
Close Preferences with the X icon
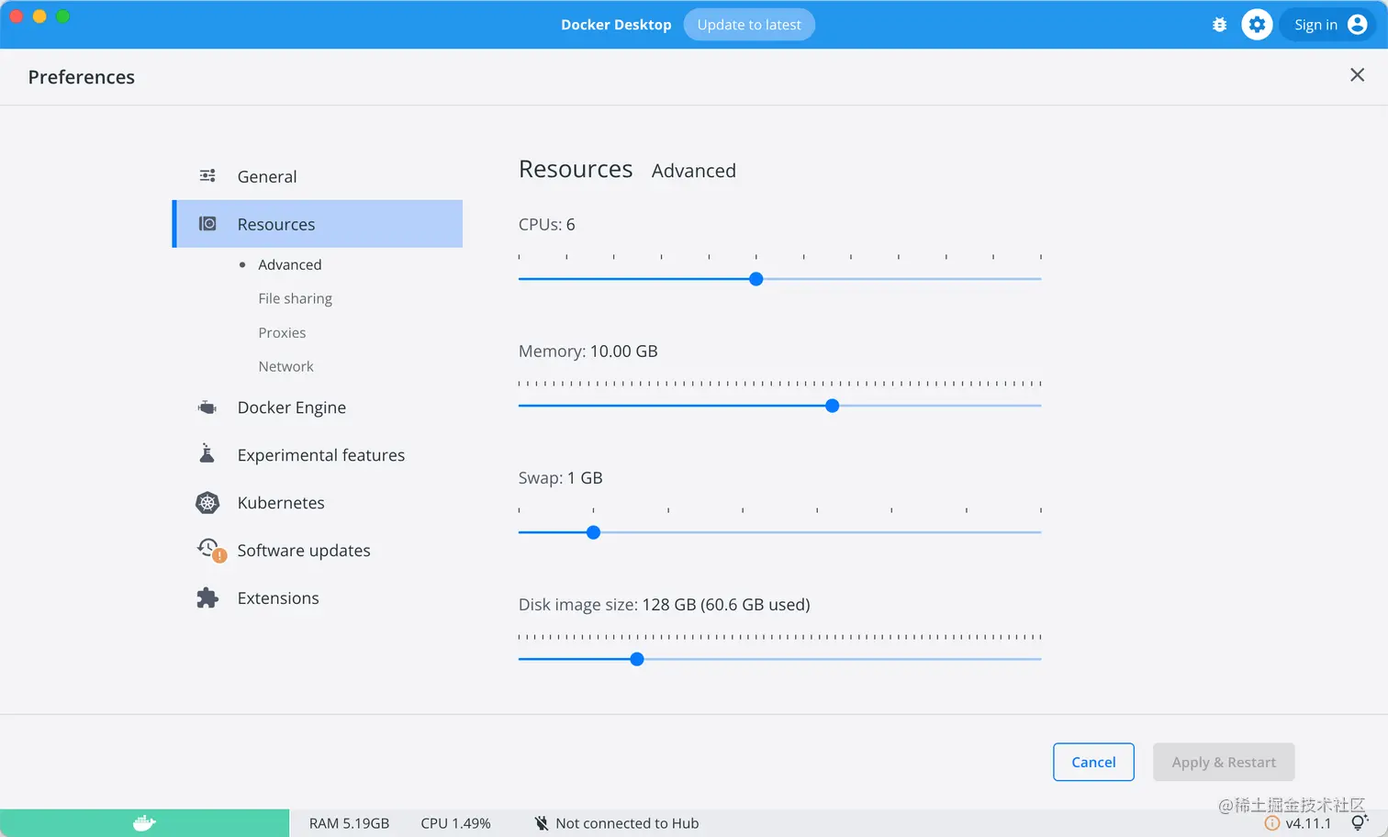tap(1357, 75)
